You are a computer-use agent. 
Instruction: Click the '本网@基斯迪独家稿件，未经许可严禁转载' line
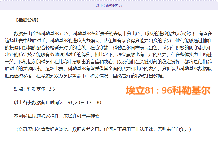click(57, 116)
